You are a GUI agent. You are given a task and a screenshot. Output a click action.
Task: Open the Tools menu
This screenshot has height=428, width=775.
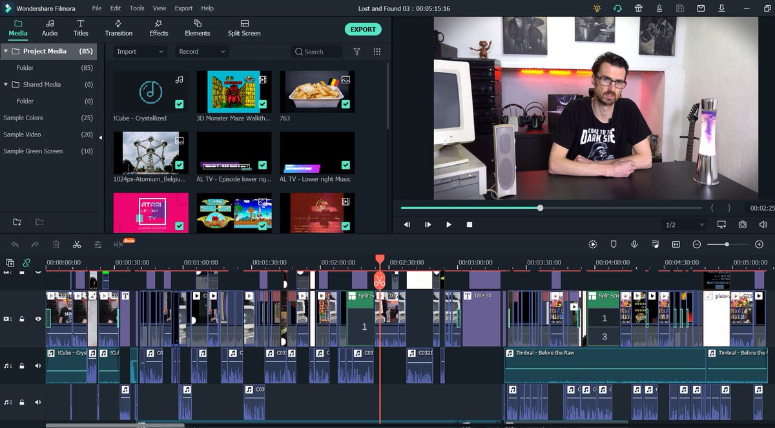(x=137, y=8)
